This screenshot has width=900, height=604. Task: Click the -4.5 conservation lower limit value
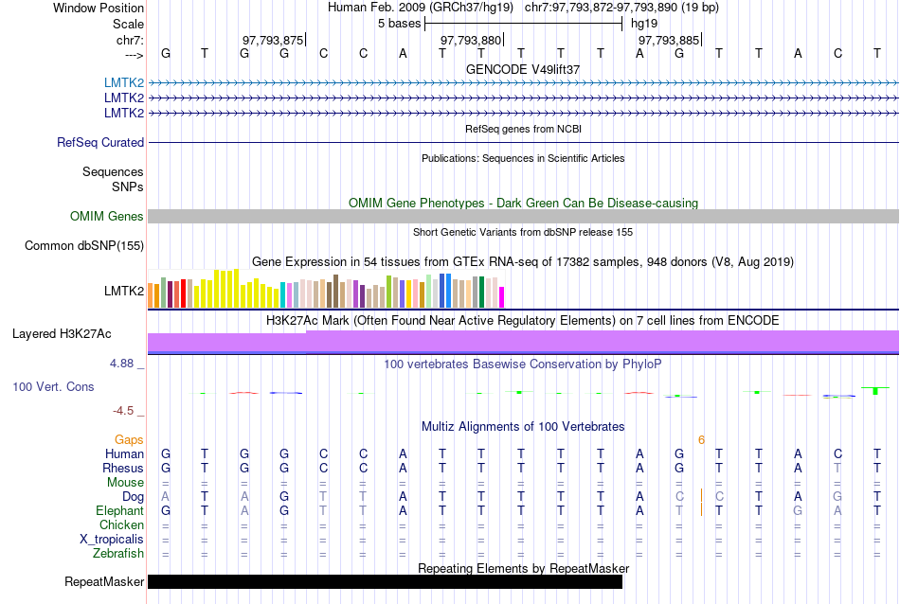click(x=123, y=411)
